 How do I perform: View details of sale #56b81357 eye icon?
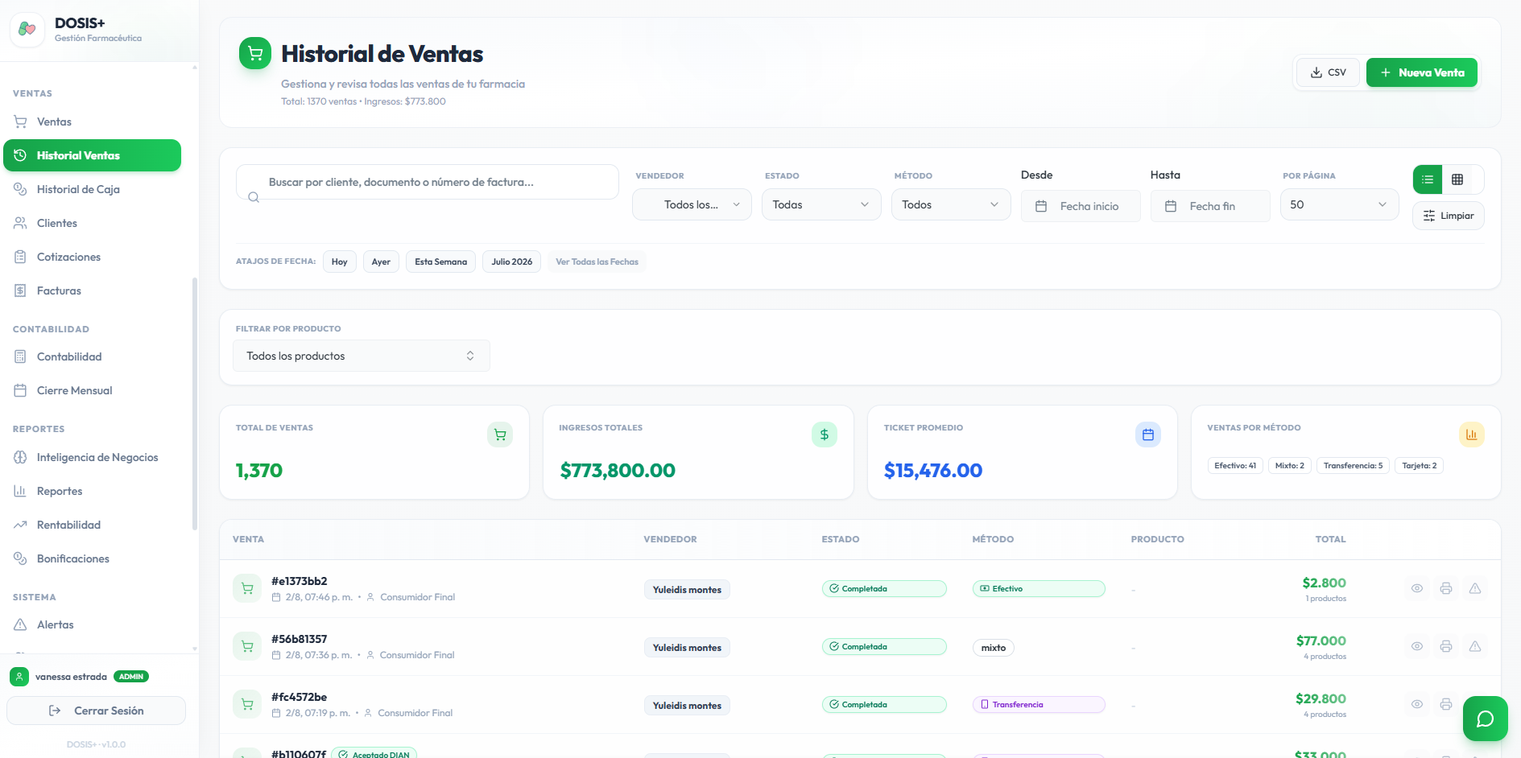(1417, 646)
